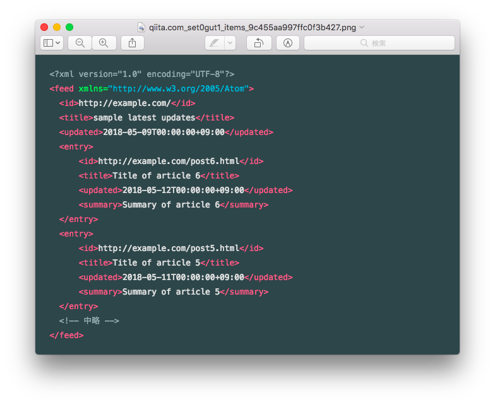This screenshot has height=405, width=495.
Task: Click the closing </feed> tag
Action: click(67, 336)
